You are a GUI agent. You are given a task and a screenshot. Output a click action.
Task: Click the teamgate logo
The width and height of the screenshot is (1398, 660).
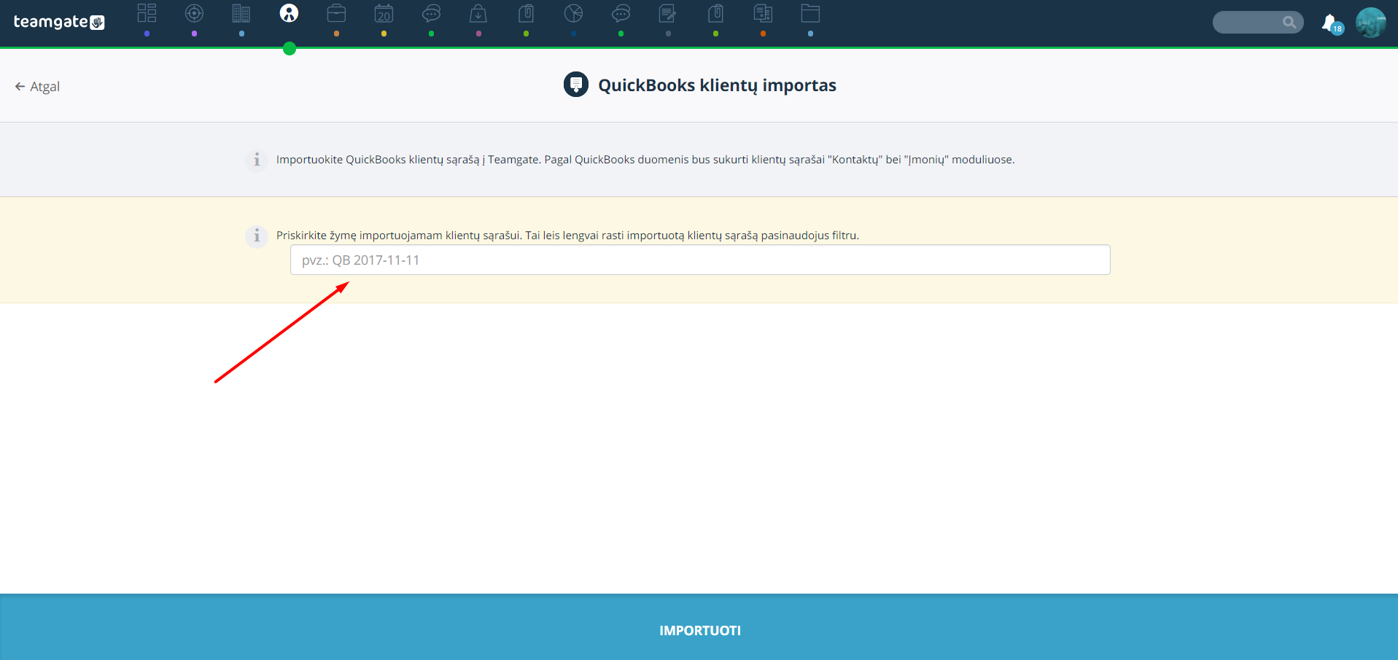tap(59, 22)
